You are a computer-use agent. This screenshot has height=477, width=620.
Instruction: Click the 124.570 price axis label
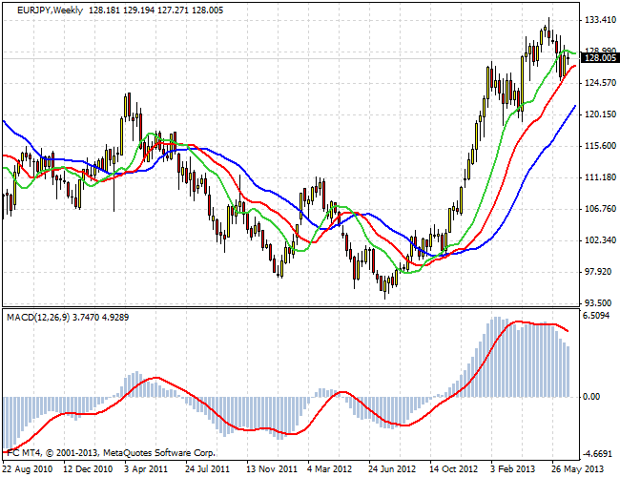(x=600, y=83)
